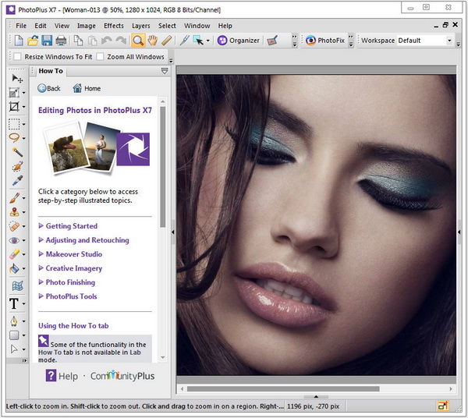
Task: Choose the Pan hand tool
Action: coord(152,41)
